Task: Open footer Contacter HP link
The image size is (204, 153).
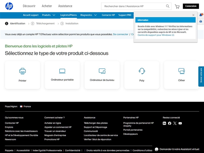Action: [x=12, y=123]
